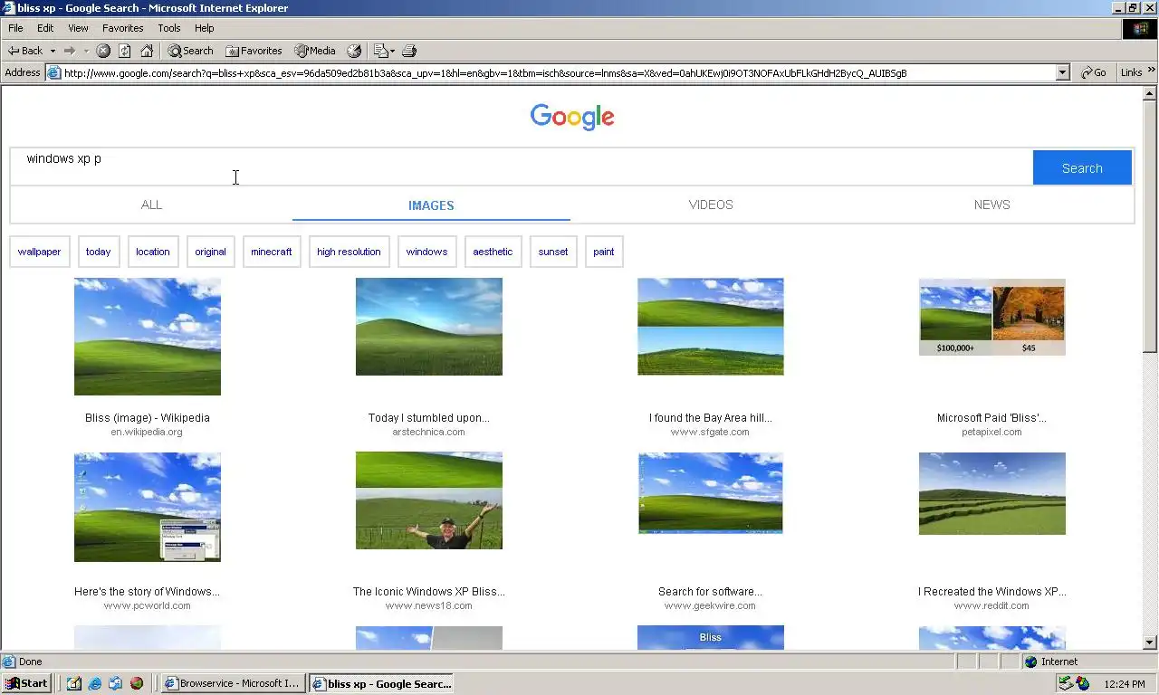Click 'The Iconic Windows XP Bliss...' link
1159x695 pixels.
pyautogui.click(x=429, y=592)
